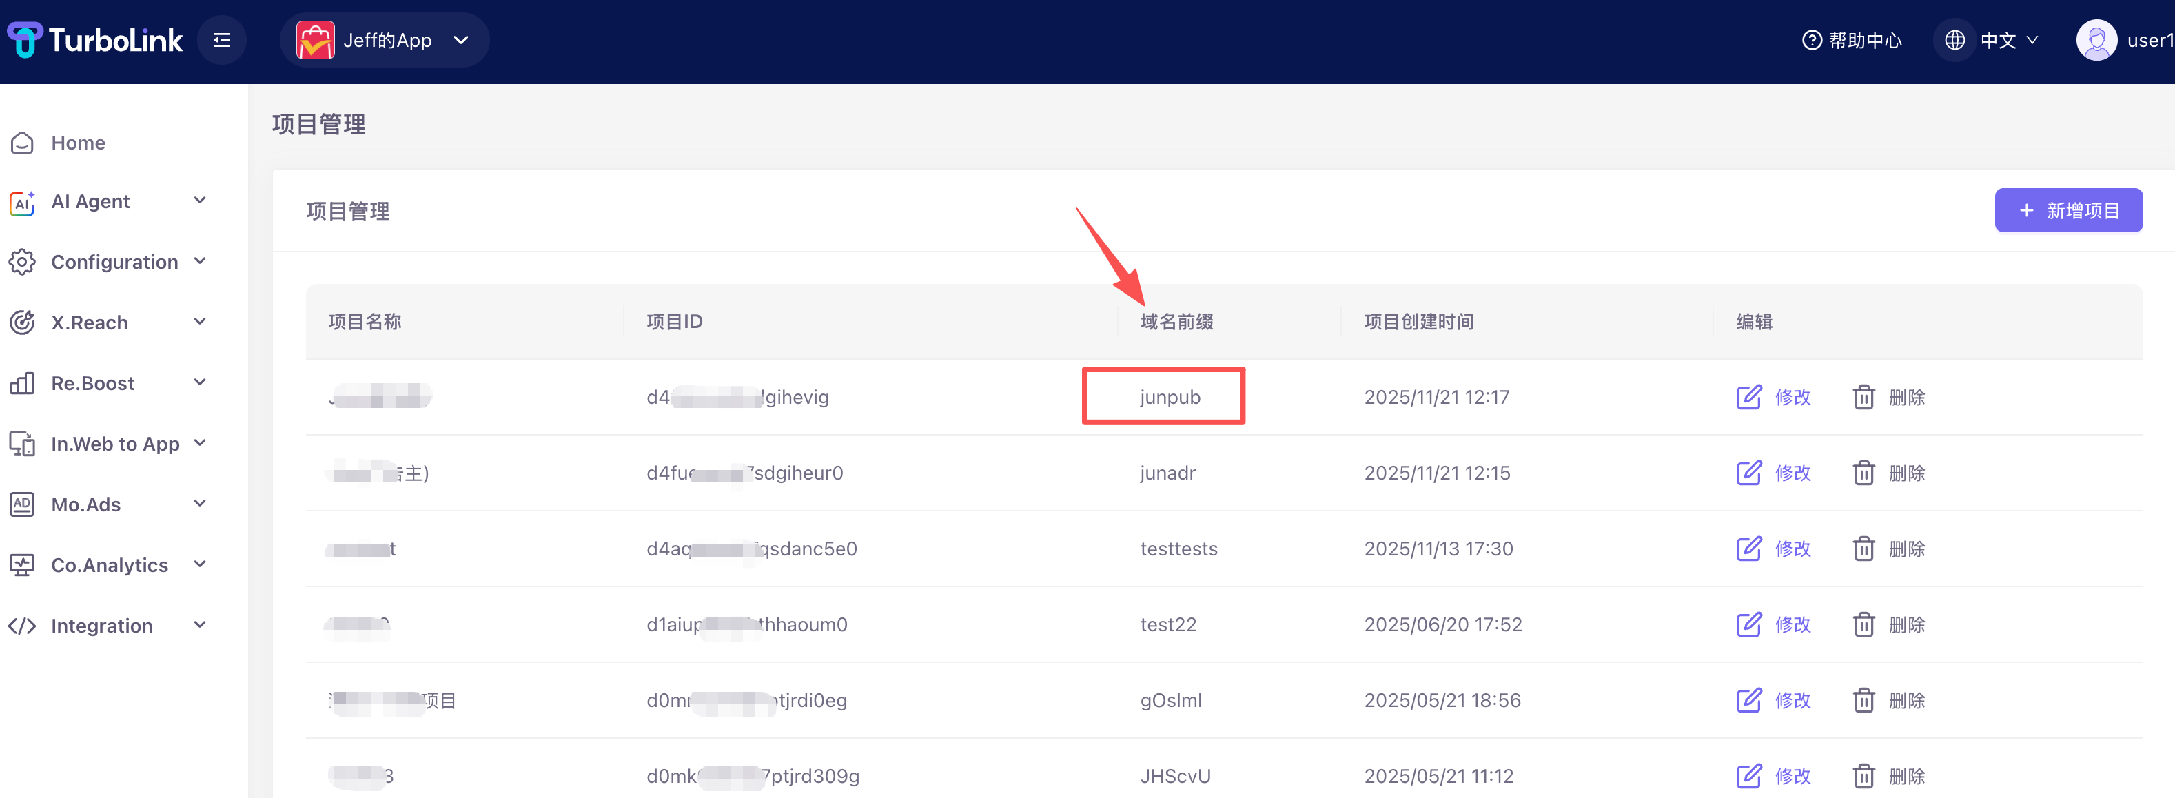The width and height of the screenshot is (2175, 798).
Task: Expand the In.Web to App sidebar section
Action: [115, 443]
